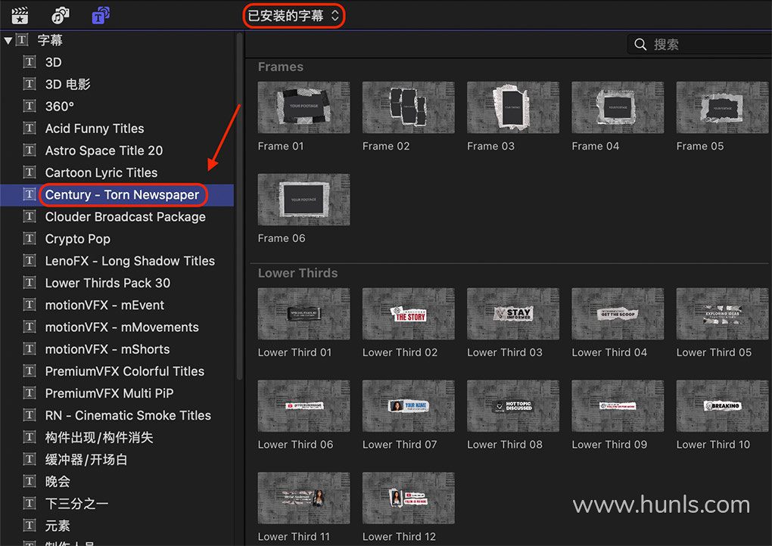This screenshot has width=772, height=546.
Task: Select the 3D title category
Action: pos(53,62)
